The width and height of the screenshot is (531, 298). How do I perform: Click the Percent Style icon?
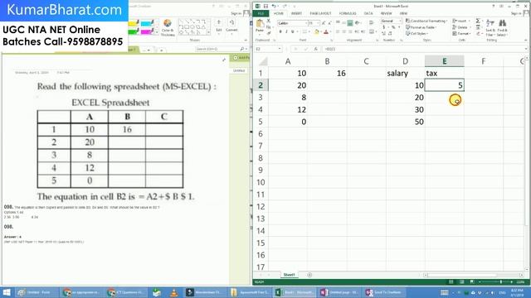tap(393, 27)
